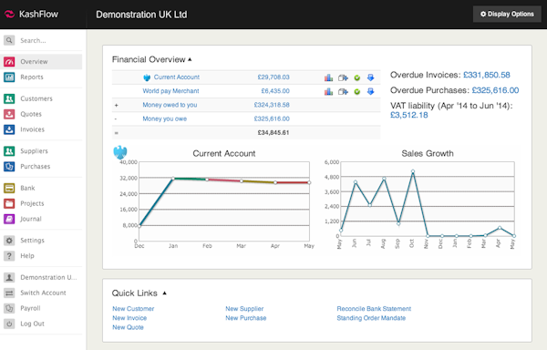Select Invoices in the sidebar menu
The height and width of the screenshot is (350, 547).
[33, 129]
